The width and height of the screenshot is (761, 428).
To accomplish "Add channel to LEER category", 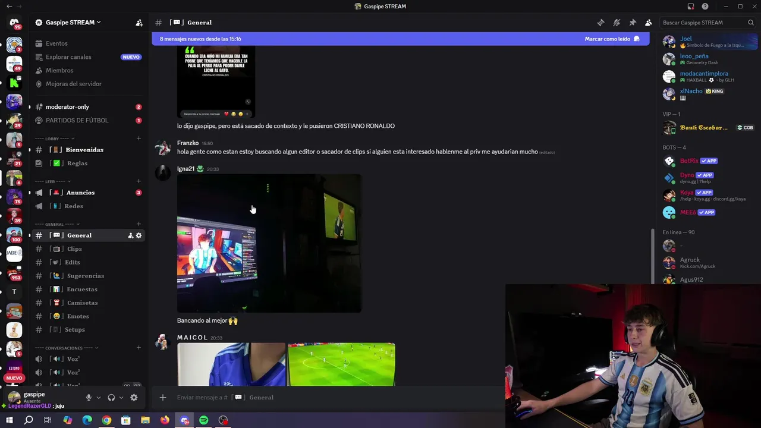I will tap(139, 181).
